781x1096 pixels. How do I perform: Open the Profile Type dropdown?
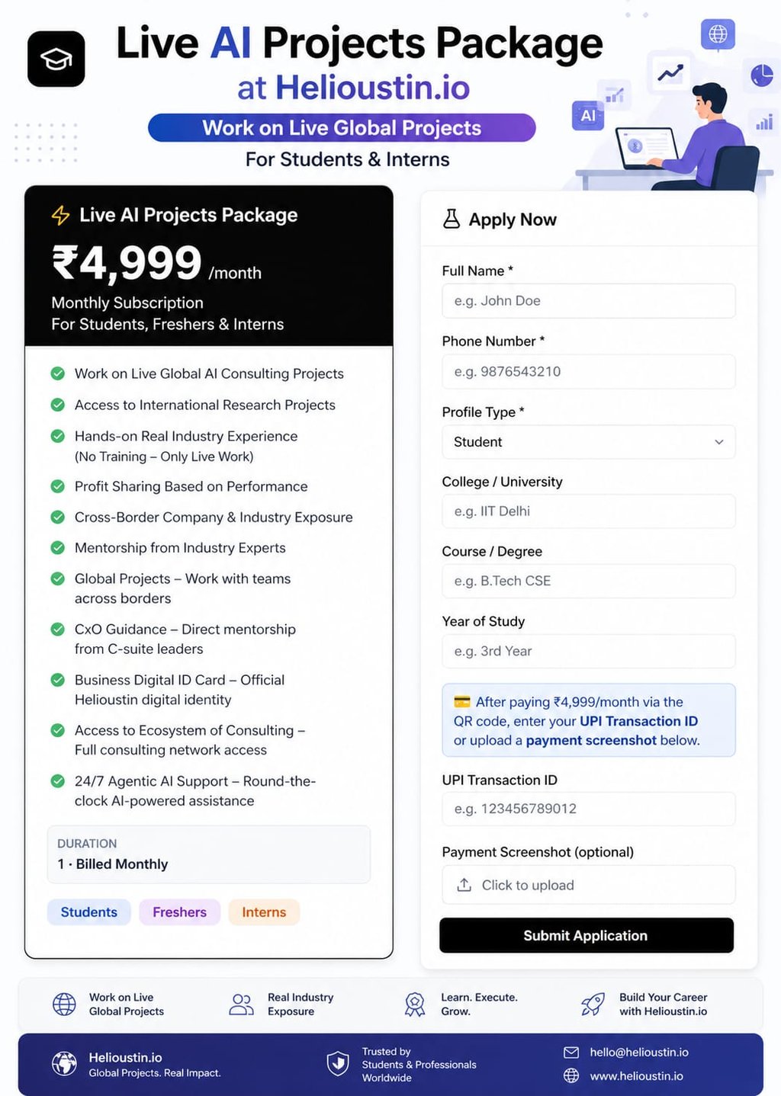[588, 442]
